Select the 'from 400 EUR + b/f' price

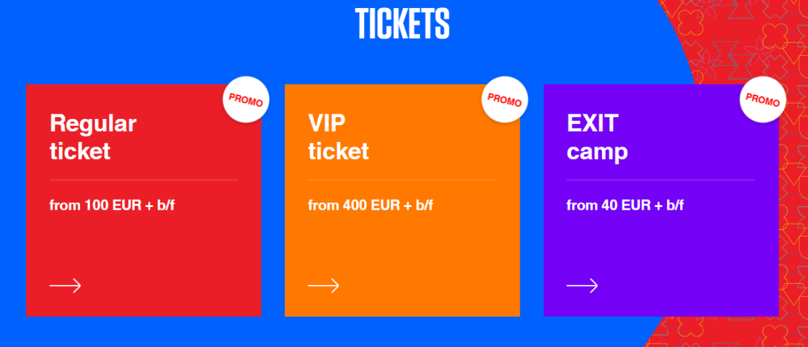[371, 205]
